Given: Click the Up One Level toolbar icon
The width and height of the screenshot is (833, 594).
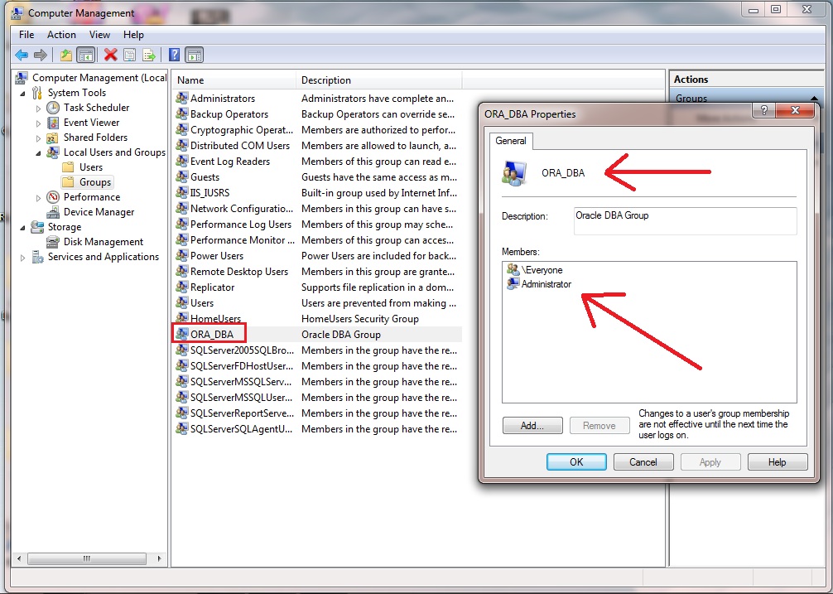Looking at the screenshot, I should point(65,56).
